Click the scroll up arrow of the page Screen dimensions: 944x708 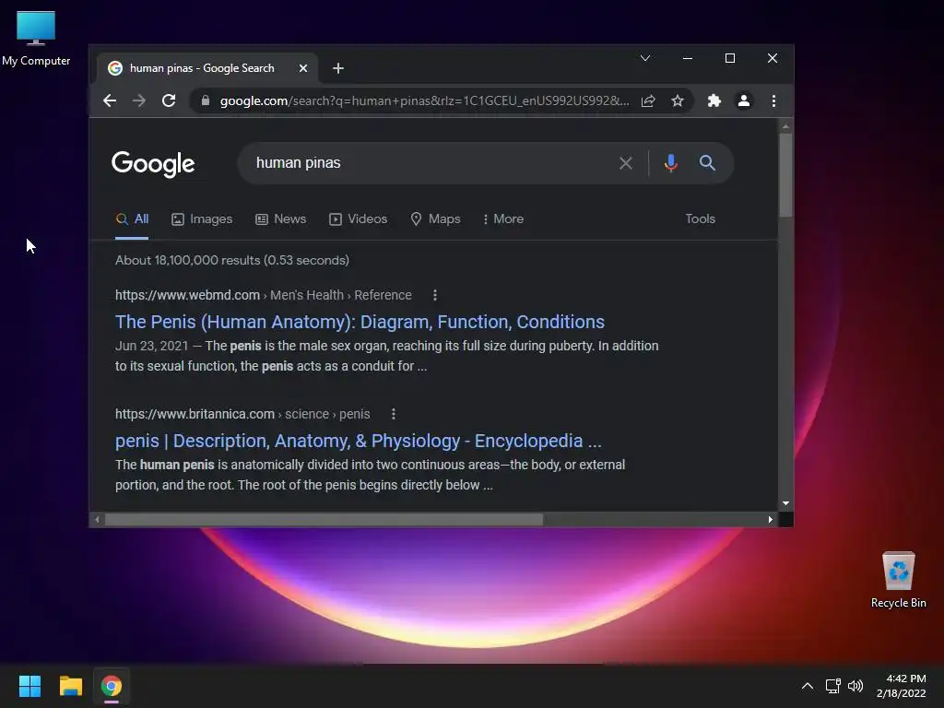coord(785,125)
